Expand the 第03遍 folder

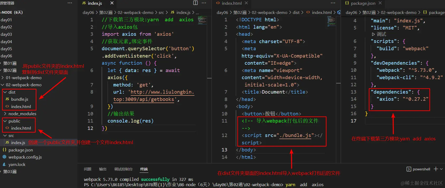pos(10,171)
